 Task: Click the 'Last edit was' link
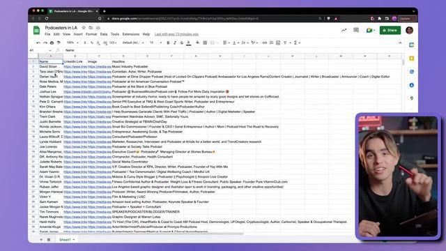pos(176,34)
